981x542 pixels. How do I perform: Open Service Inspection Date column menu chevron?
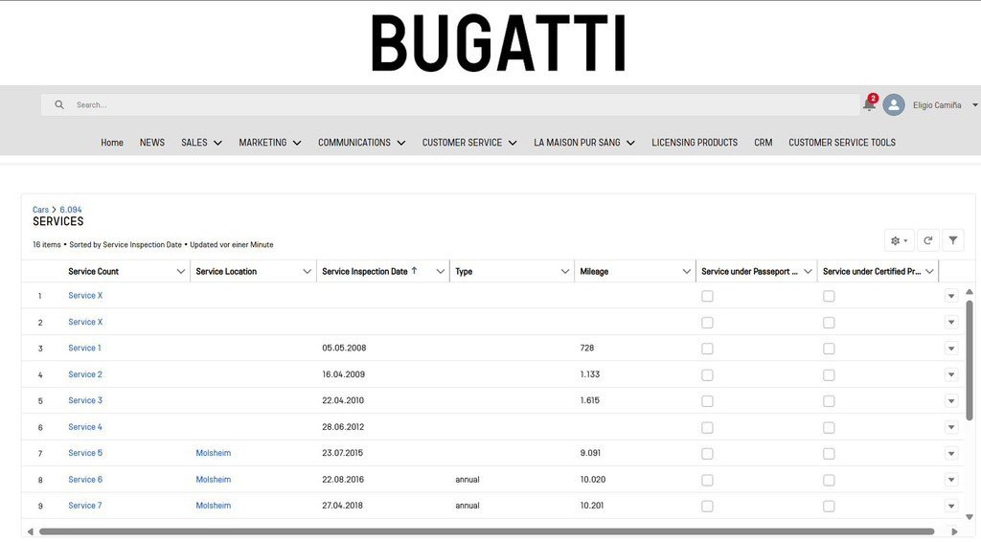pos(441,271)
